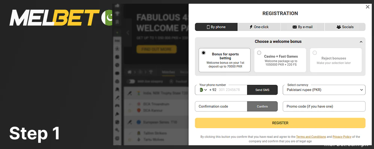Click the DCA Trivandrum team row
The image size is (374, 149).
(x=156, y=104)
